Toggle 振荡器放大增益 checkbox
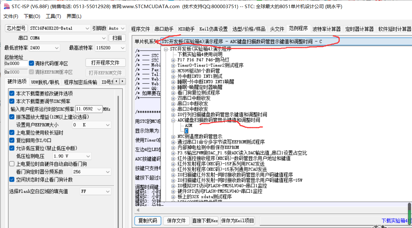 [12, 117]
